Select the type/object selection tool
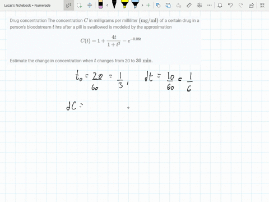This screenshot has height=202, width=269. (x=68, y=5)
